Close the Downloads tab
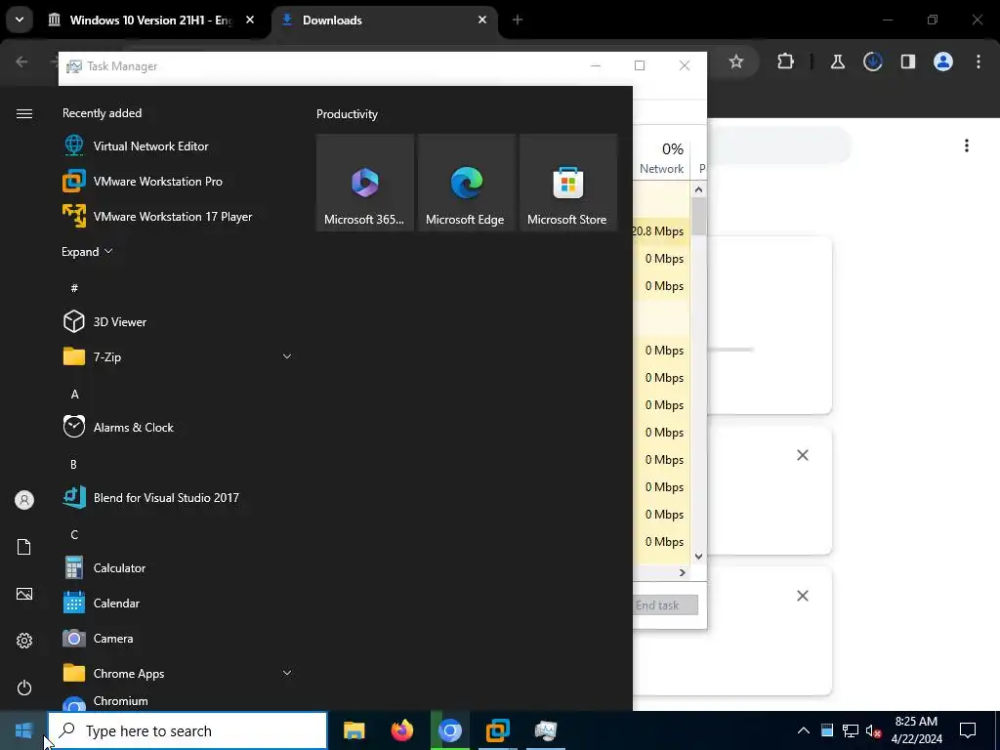 [x=482, y=20]
